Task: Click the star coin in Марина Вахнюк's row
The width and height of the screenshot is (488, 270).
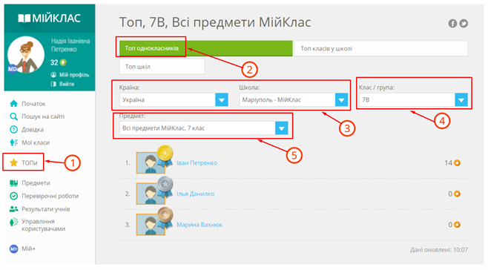Action: [457, 225]
